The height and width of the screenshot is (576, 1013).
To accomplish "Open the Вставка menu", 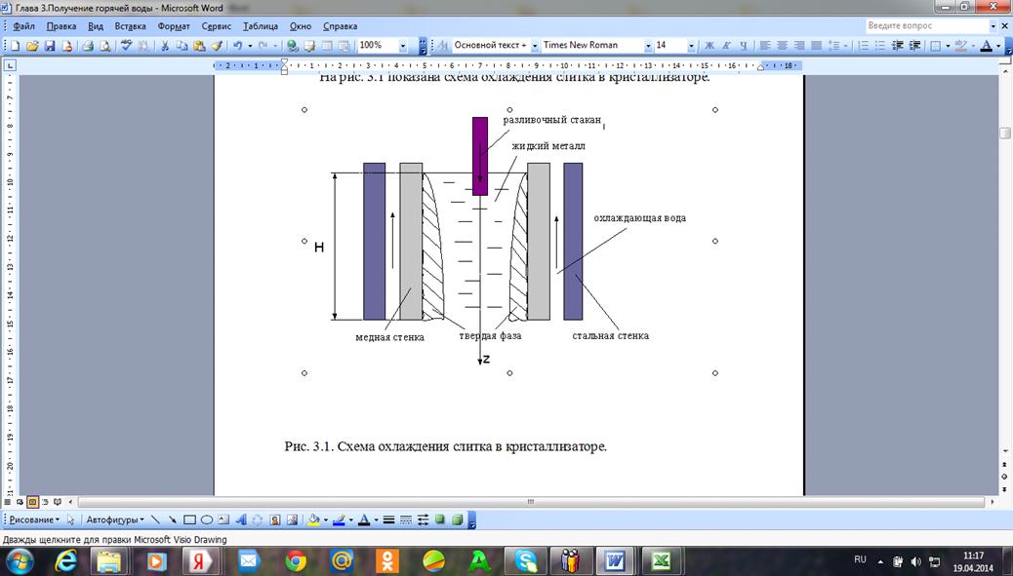I will 130,26.
